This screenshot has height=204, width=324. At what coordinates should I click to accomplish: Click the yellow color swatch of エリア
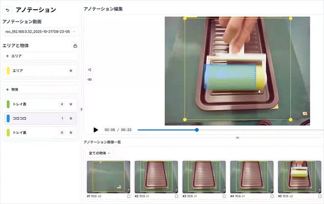[8, 71]
